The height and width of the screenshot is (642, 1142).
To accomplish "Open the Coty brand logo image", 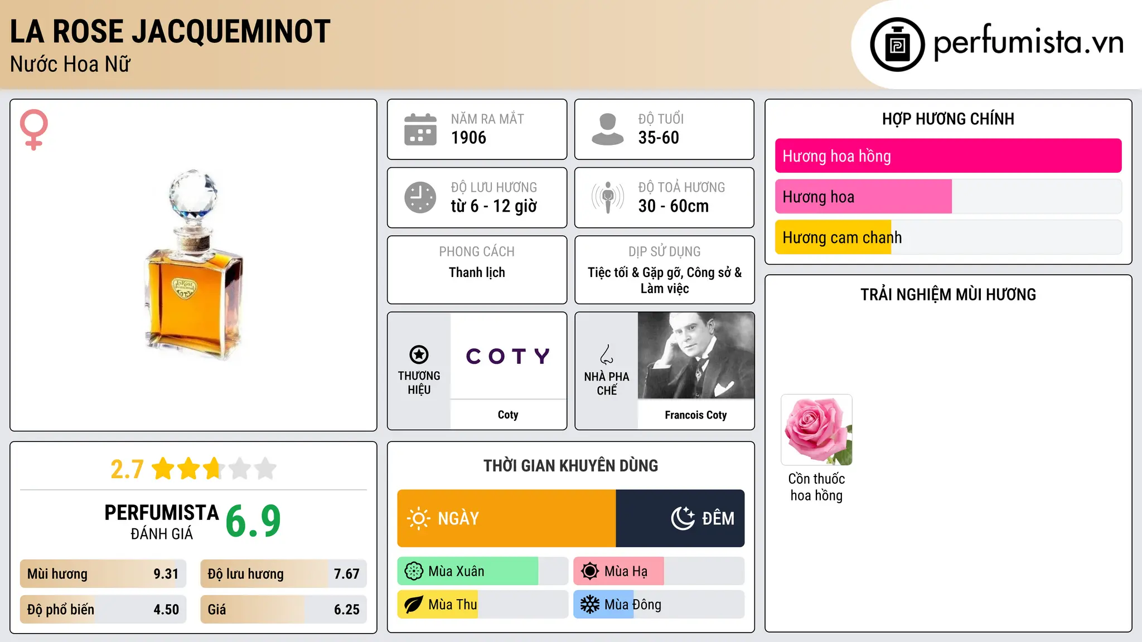I will pyautogui.click(x=508, y=356).
